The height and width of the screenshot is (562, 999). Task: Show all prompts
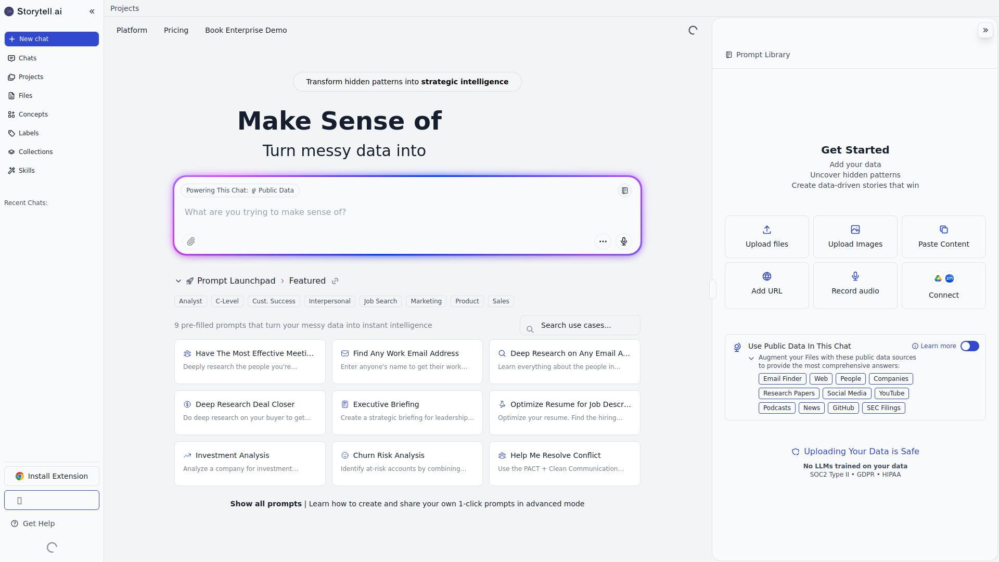[x=266, y=504]
